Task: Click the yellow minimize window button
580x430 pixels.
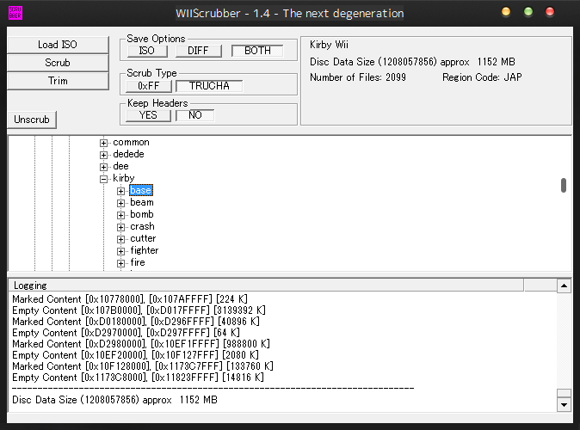Action: [506, 12]
